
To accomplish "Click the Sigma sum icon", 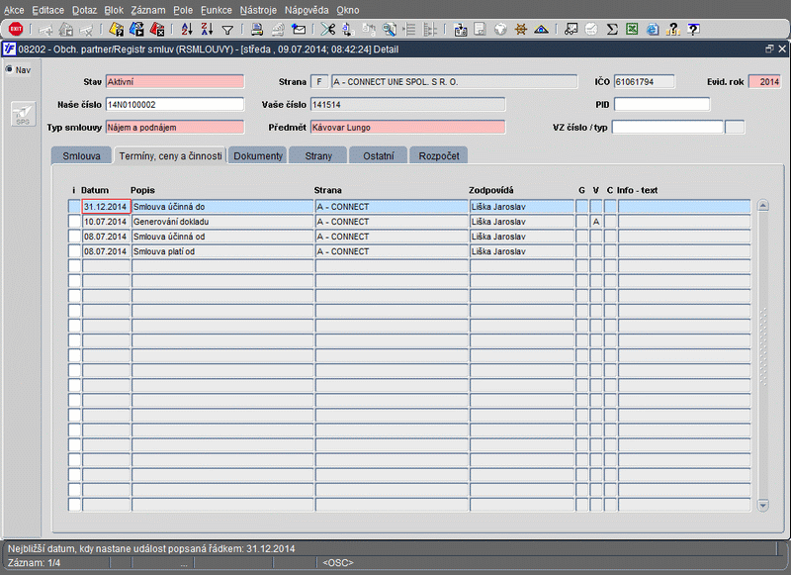I will 612,30.
